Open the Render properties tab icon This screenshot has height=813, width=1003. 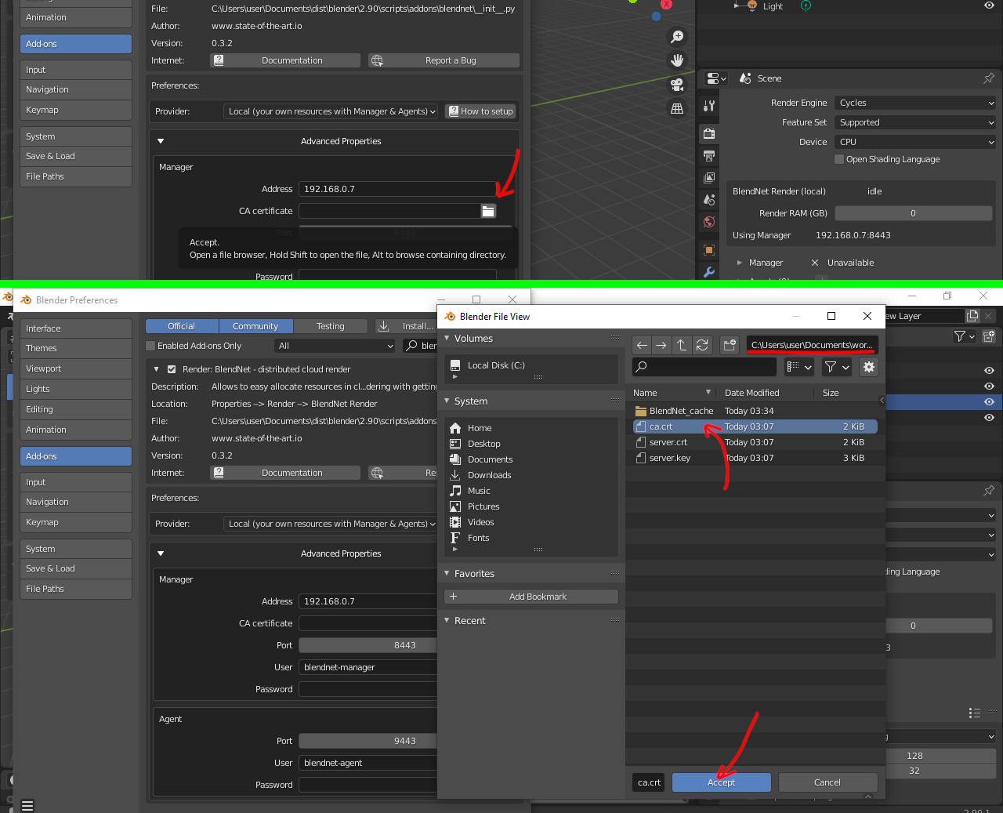(709, 133)
